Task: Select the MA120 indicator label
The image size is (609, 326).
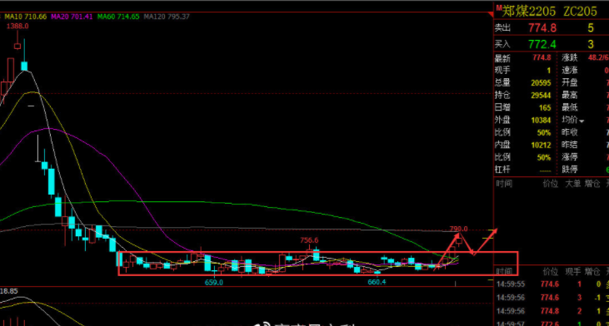Action: click(x=167, y=17)
